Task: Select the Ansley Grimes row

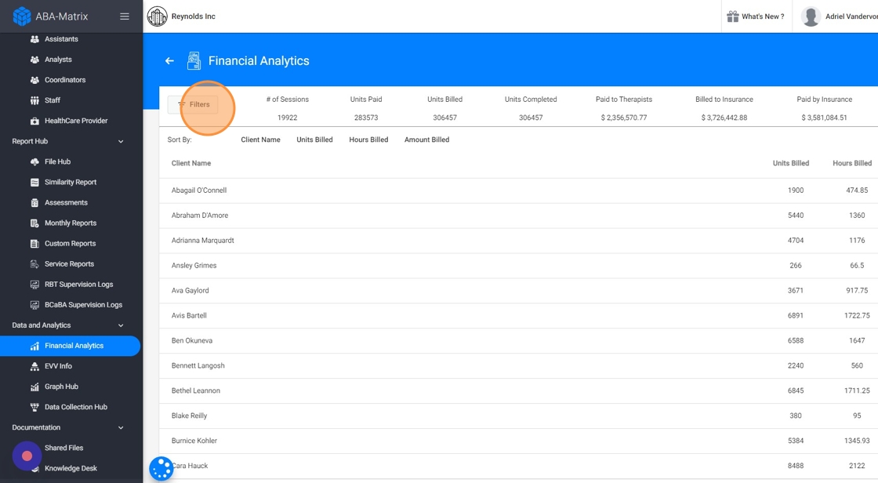Action: (518, 266)
